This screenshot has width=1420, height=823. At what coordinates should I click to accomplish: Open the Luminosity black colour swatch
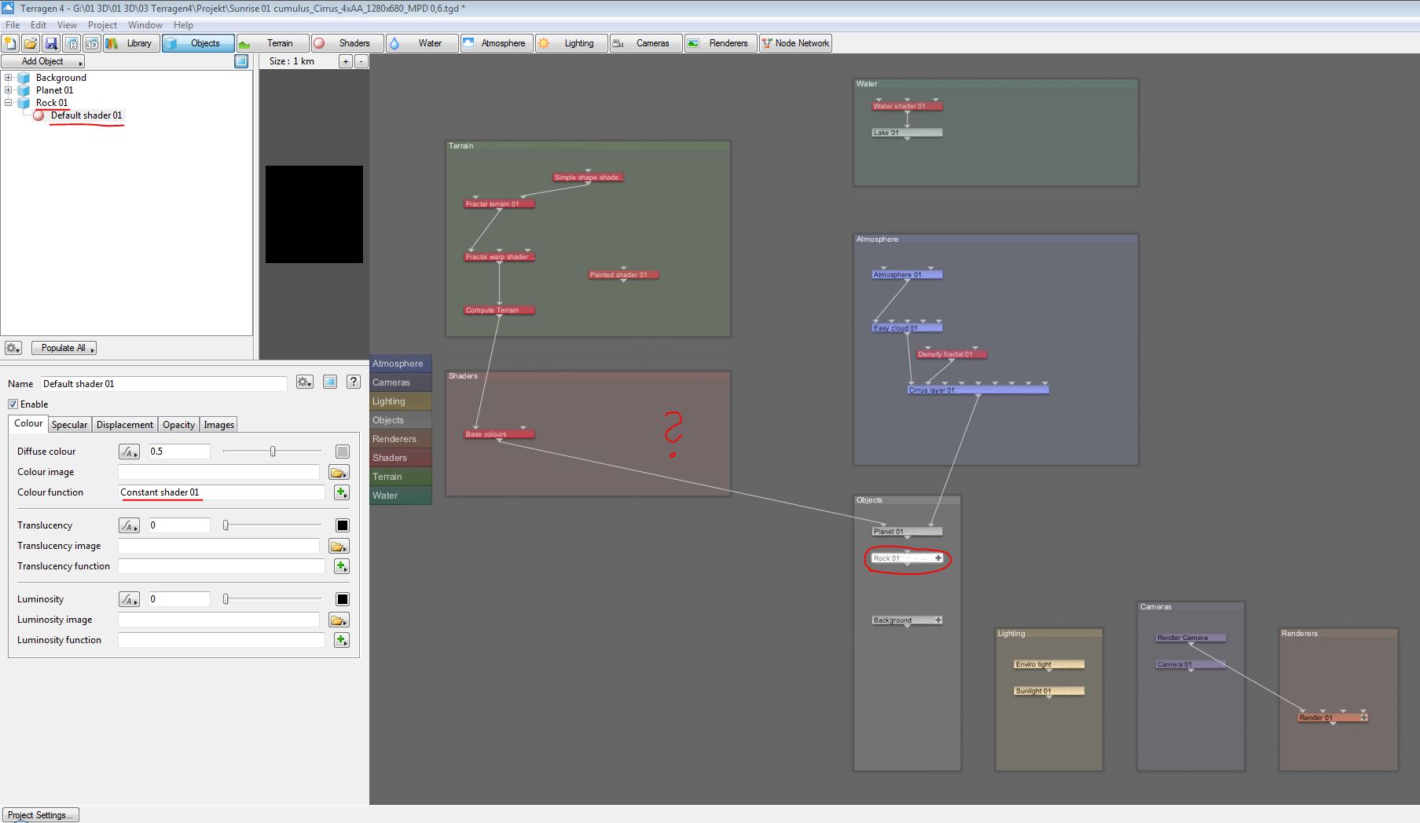(342, 599)
